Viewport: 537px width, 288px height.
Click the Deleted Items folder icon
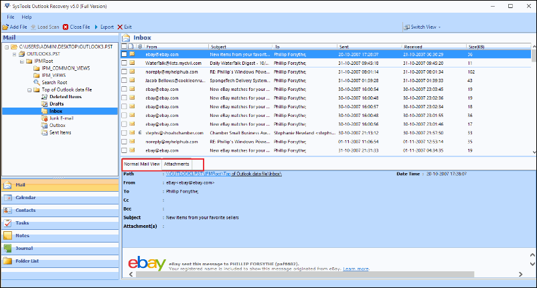[44, 97]
